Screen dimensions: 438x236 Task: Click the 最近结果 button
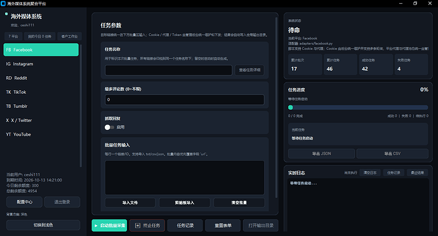pyautogui.click(x=417, y=173)
